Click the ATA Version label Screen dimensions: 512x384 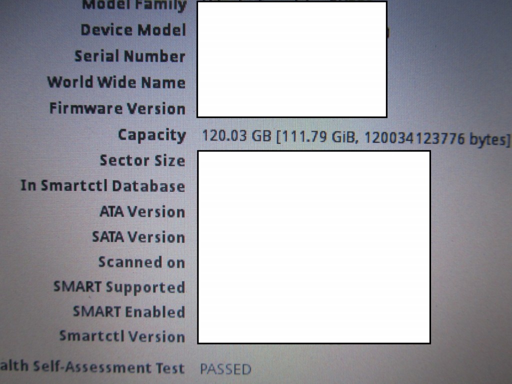[x=142, y=211]
